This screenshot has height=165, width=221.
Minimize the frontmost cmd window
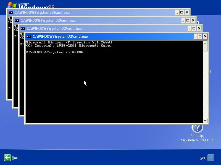[x=195, y=37]
